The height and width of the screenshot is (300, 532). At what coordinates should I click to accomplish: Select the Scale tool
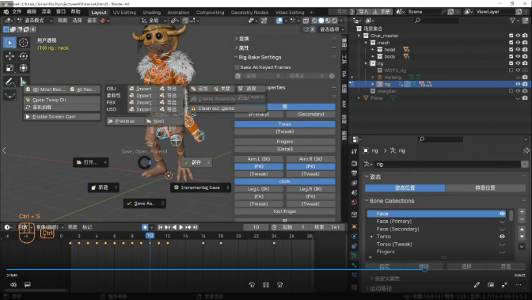point(9,68)
